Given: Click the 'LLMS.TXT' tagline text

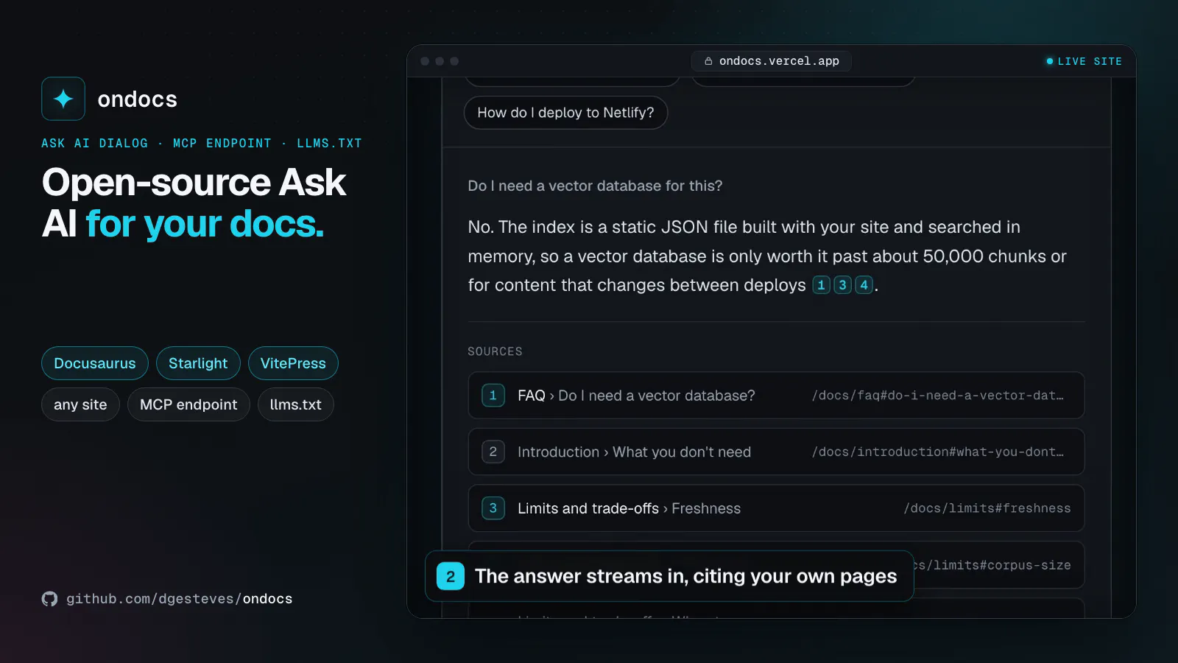Looking at the screenshot, I should [329, 143].
